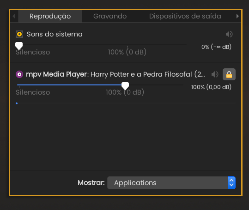The height and width of the screenshot is (210, 249).
Task: Switch to the Reprodução tab
Action: click(50, 16)
